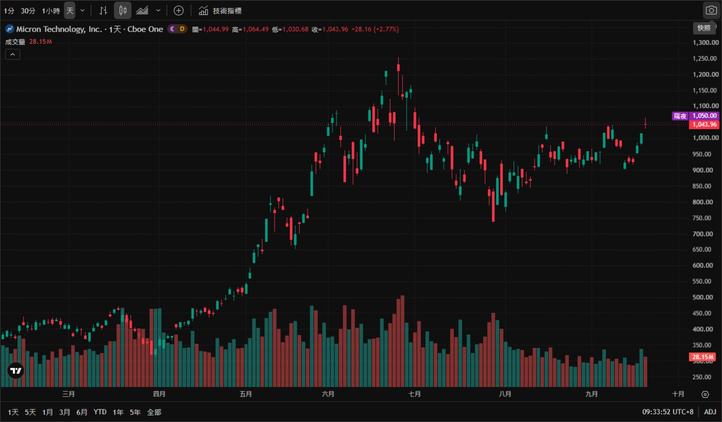The image size is (722, 422).
Task: Open 技術指標 indicators menu
Action: (x=220, y=11)
